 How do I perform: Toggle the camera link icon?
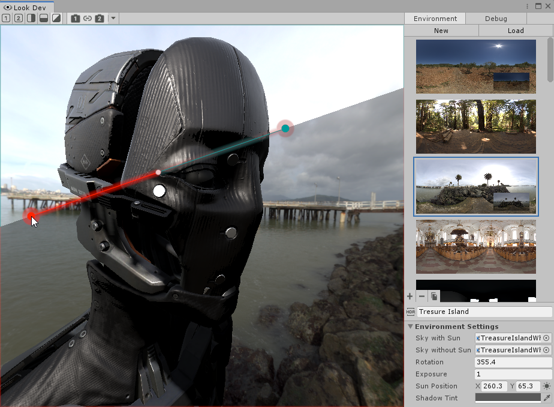[88, 18]
